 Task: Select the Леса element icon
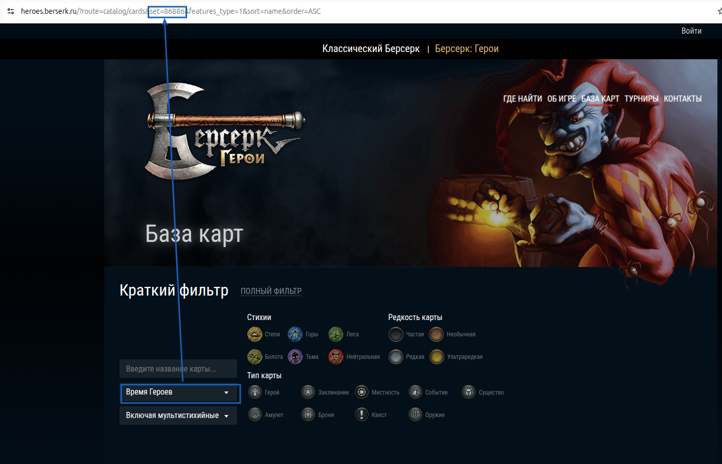[336, 334]
